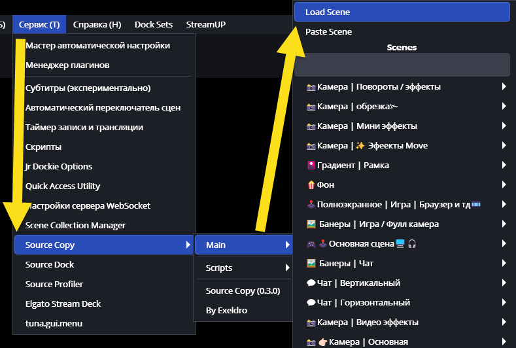Click joystick icon of Полноэкранное | Игра
This screenshot has width=516, height=348.
pos(311,205)
